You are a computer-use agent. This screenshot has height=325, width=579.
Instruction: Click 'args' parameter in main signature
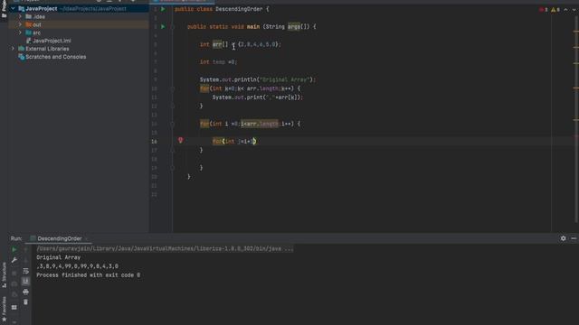[294, 26]
